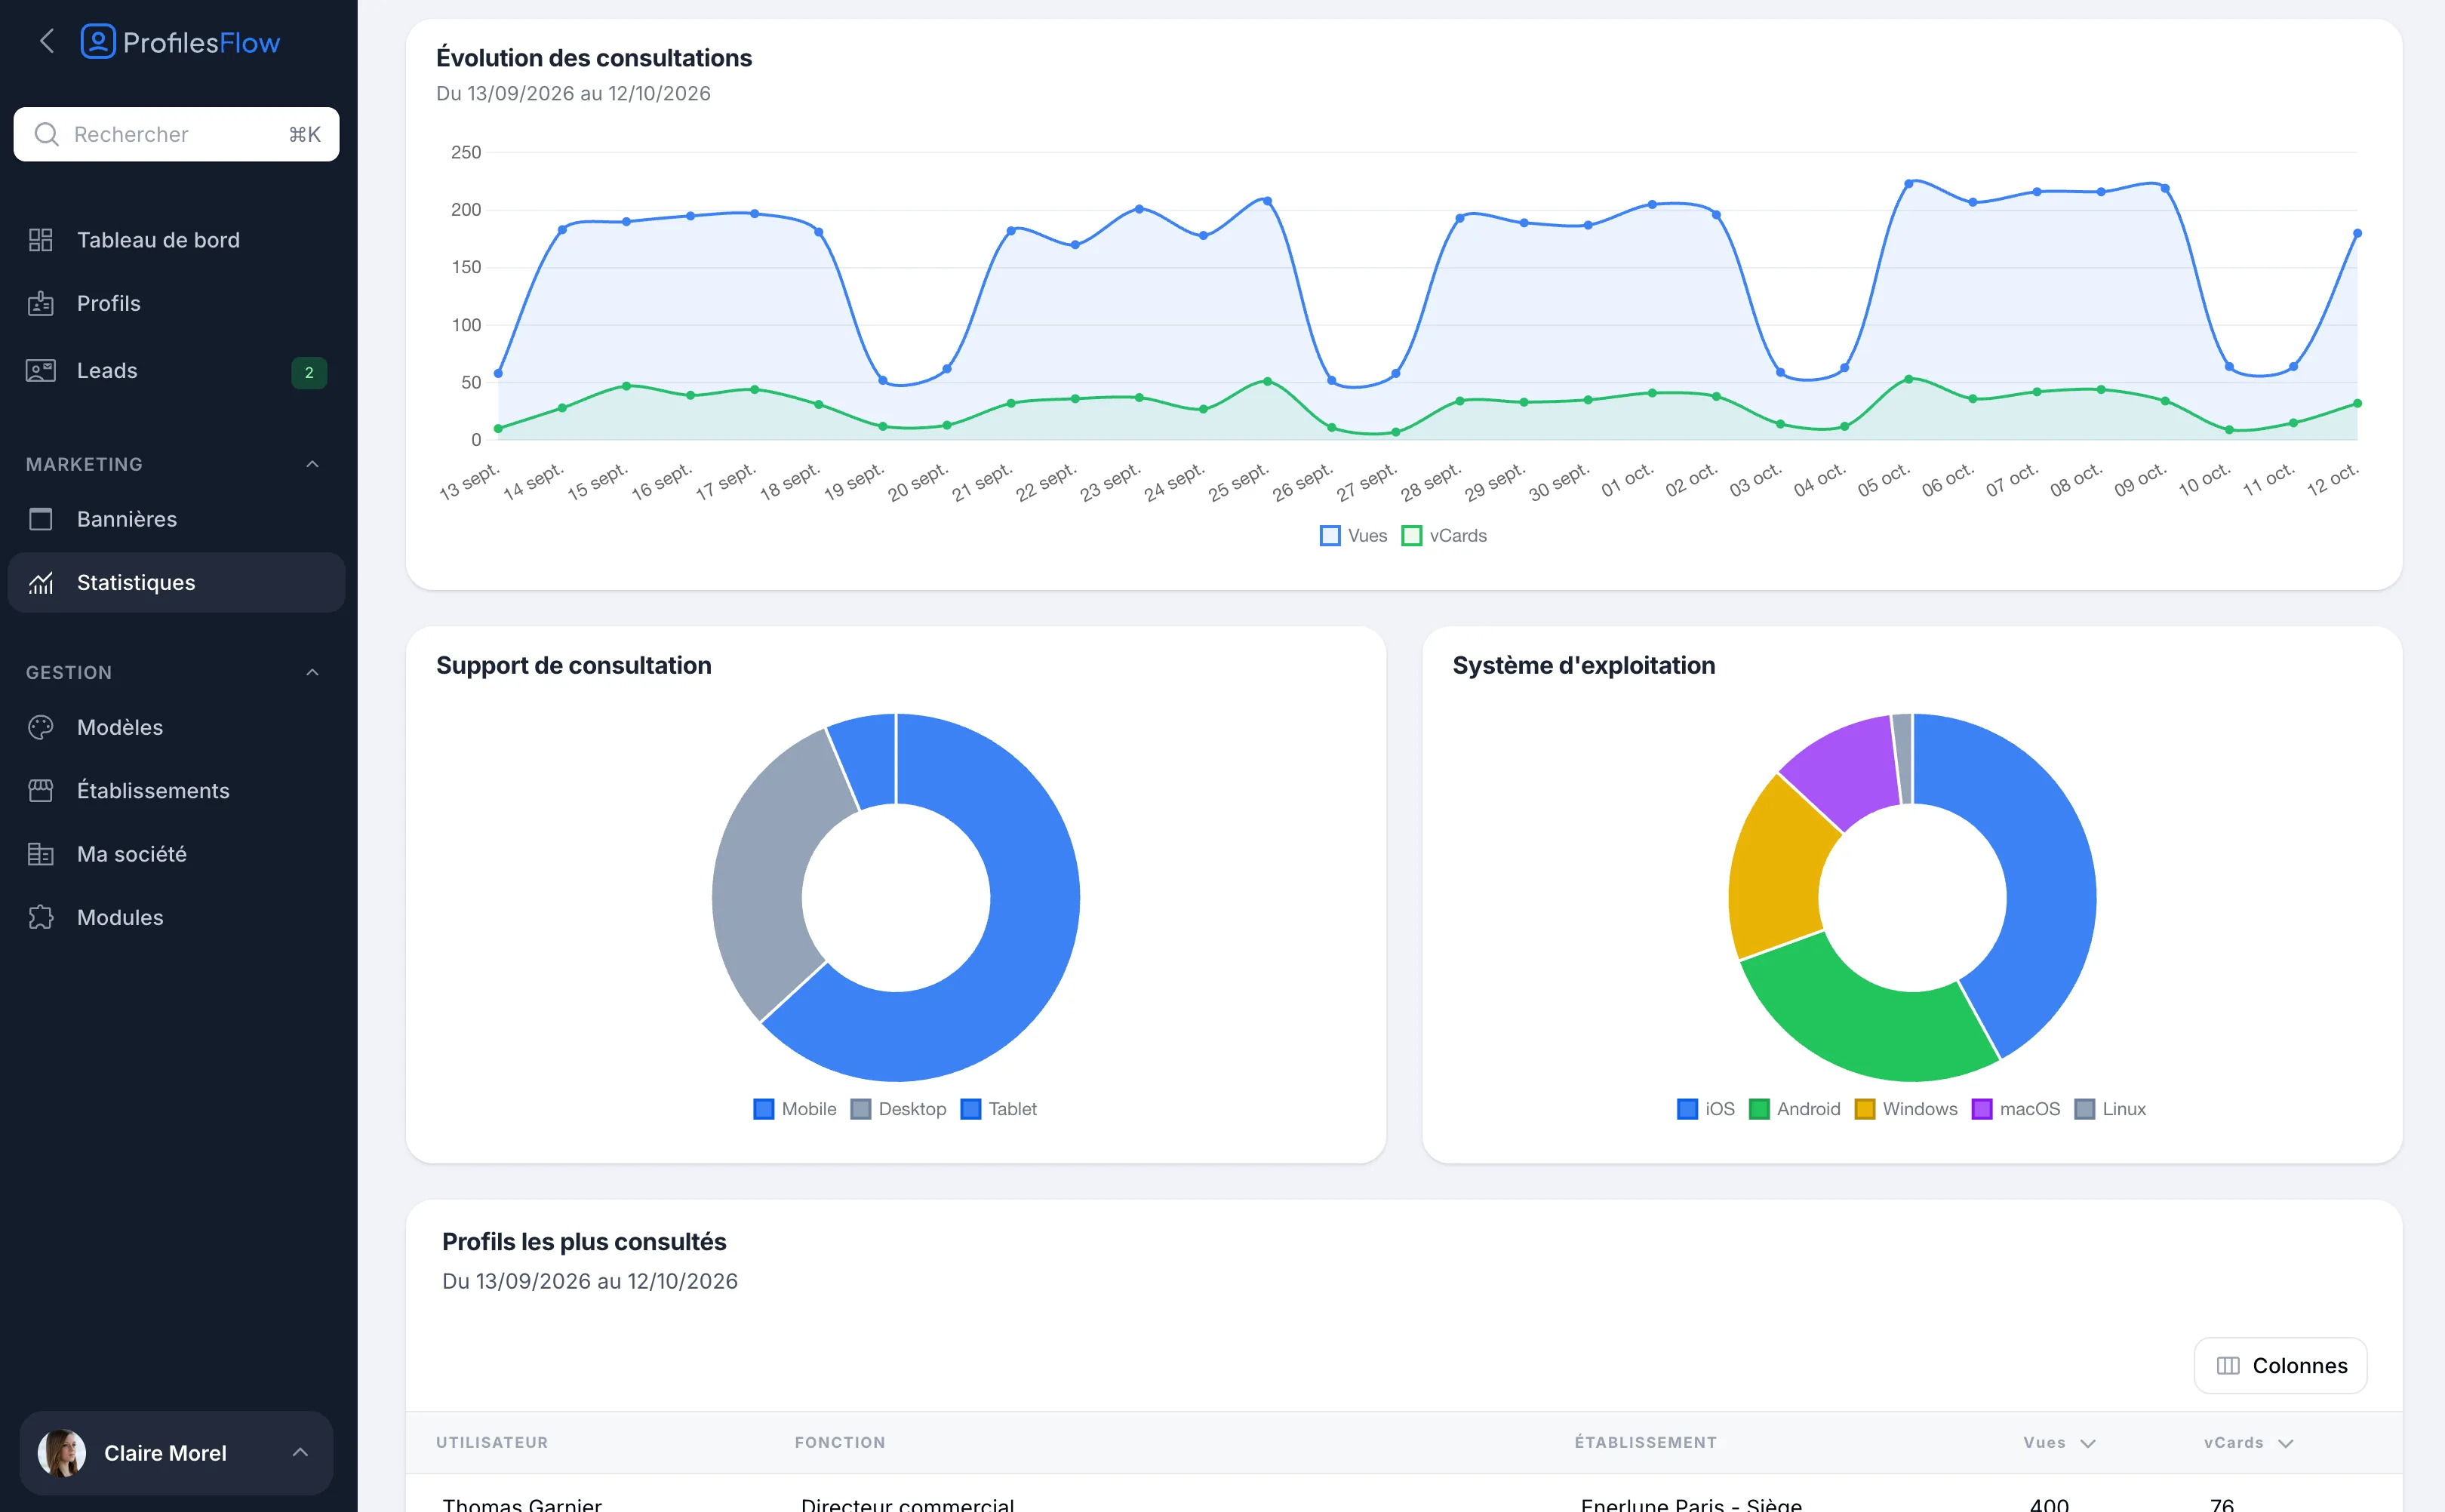This screenshot has width=2445, height=1512.
Task: Click the Profils badge icon
Action: pyautogui.click(x=40, y=303)
